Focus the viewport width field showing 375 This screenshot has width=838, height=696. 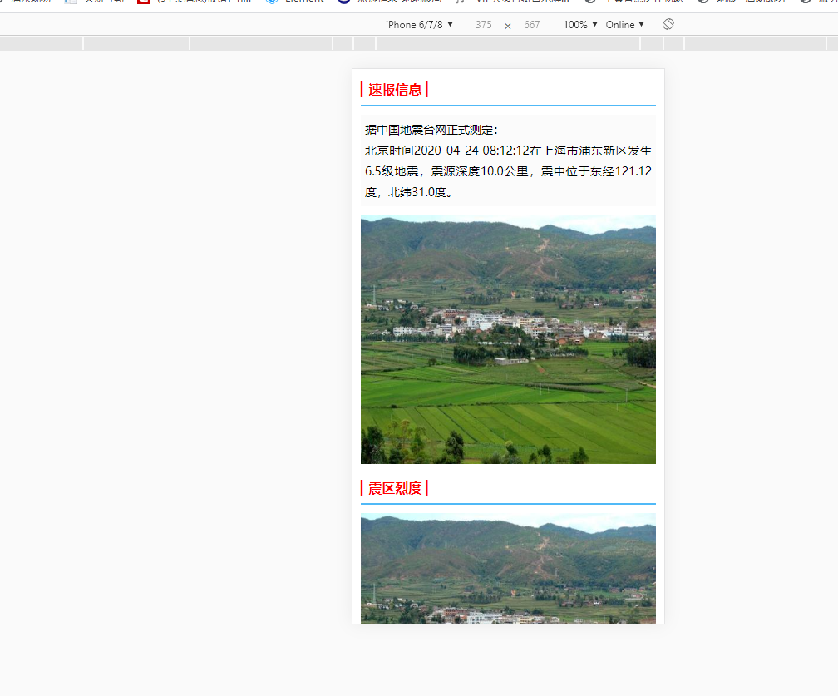point(484,25)
